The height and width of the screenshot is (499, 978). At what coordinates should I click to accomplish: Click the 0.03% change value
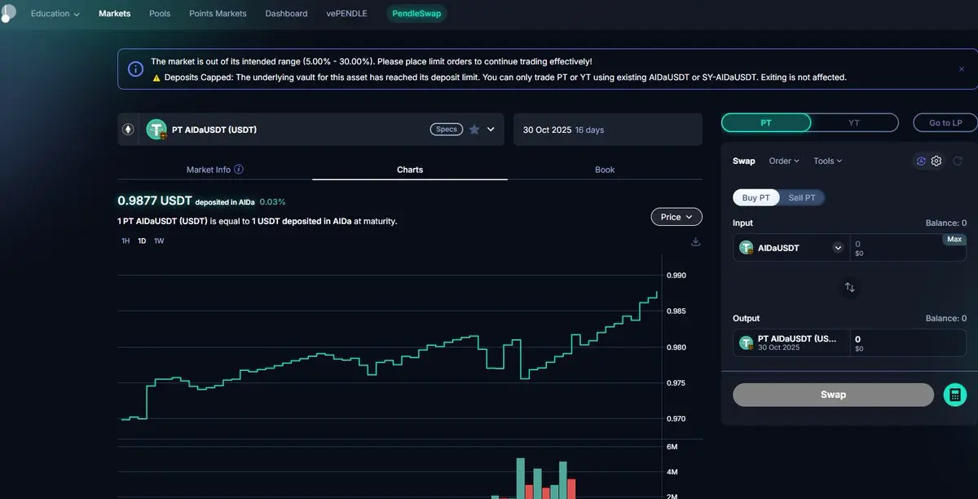pyautogui.click(x=273, y=201)
